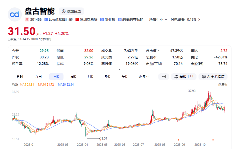The image size is (236, 149).
Task: Click the 融资融券标的 margin tag
Action: (131, 19)
